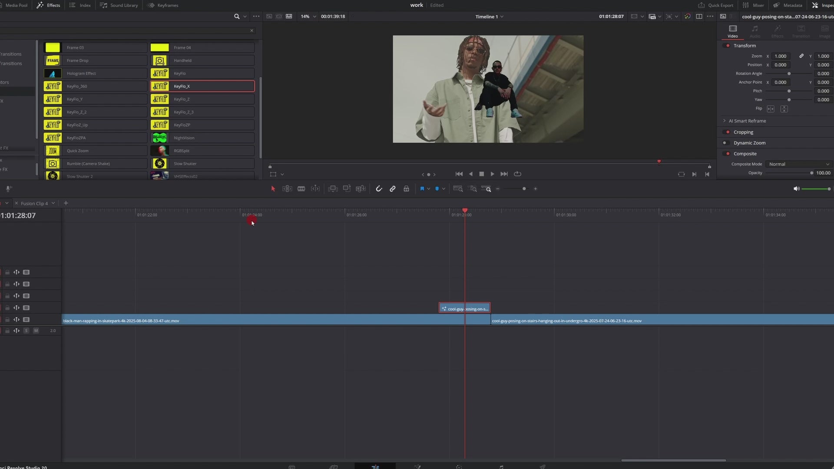Click the flip horizontal icon
The height and width of the screenshot is (469, 834).
click(x=771, y=109)
